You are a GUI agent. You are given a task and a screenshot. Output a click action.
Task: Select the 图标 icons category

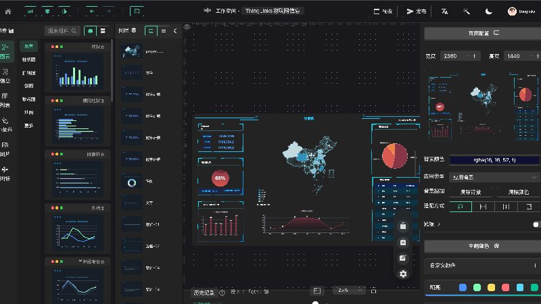tap(5, 174)
